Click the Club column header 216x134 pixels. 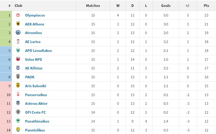tap(18, 6)
